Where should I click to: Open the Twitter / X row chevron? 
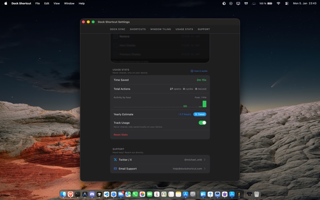[205, 160]
